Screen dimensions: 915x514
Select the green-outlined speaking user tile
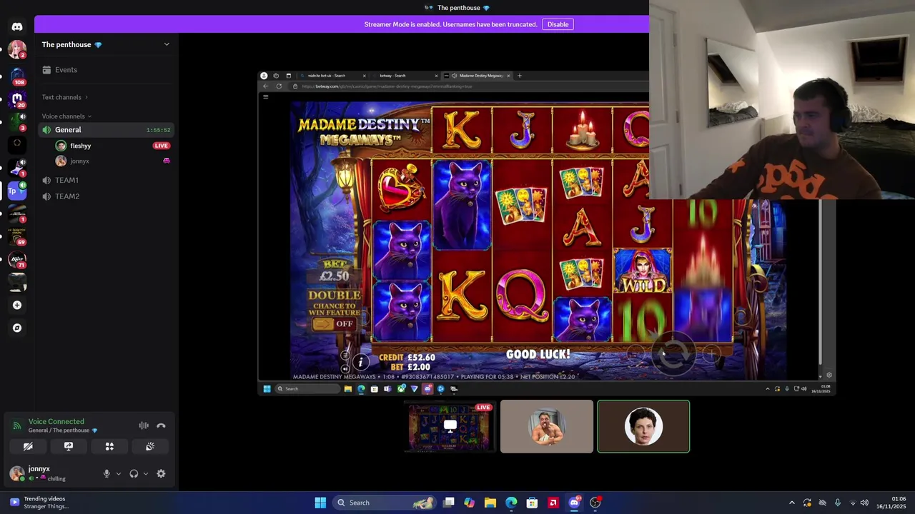click(643, 426)
